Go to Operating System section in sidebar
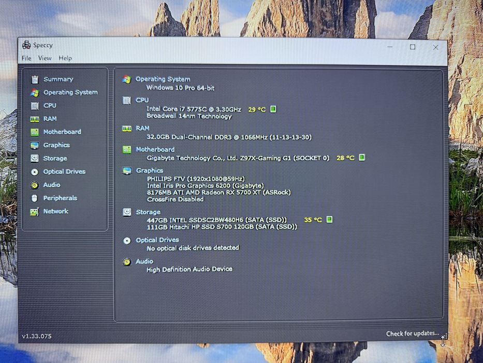This screenshot has width=483, height=363. pos(70,92)
